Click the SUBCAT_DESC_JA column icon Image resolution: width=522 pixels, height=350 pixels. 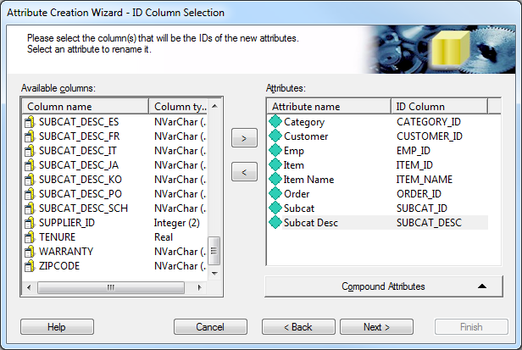pyautogui.click(x=31, y=165)
